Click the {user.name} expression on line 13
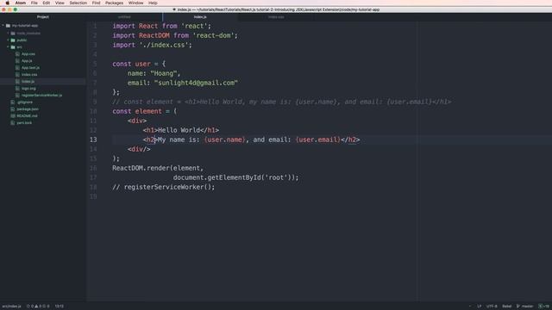The width and height of the screenshot is (552, 310). coord(224,139)
